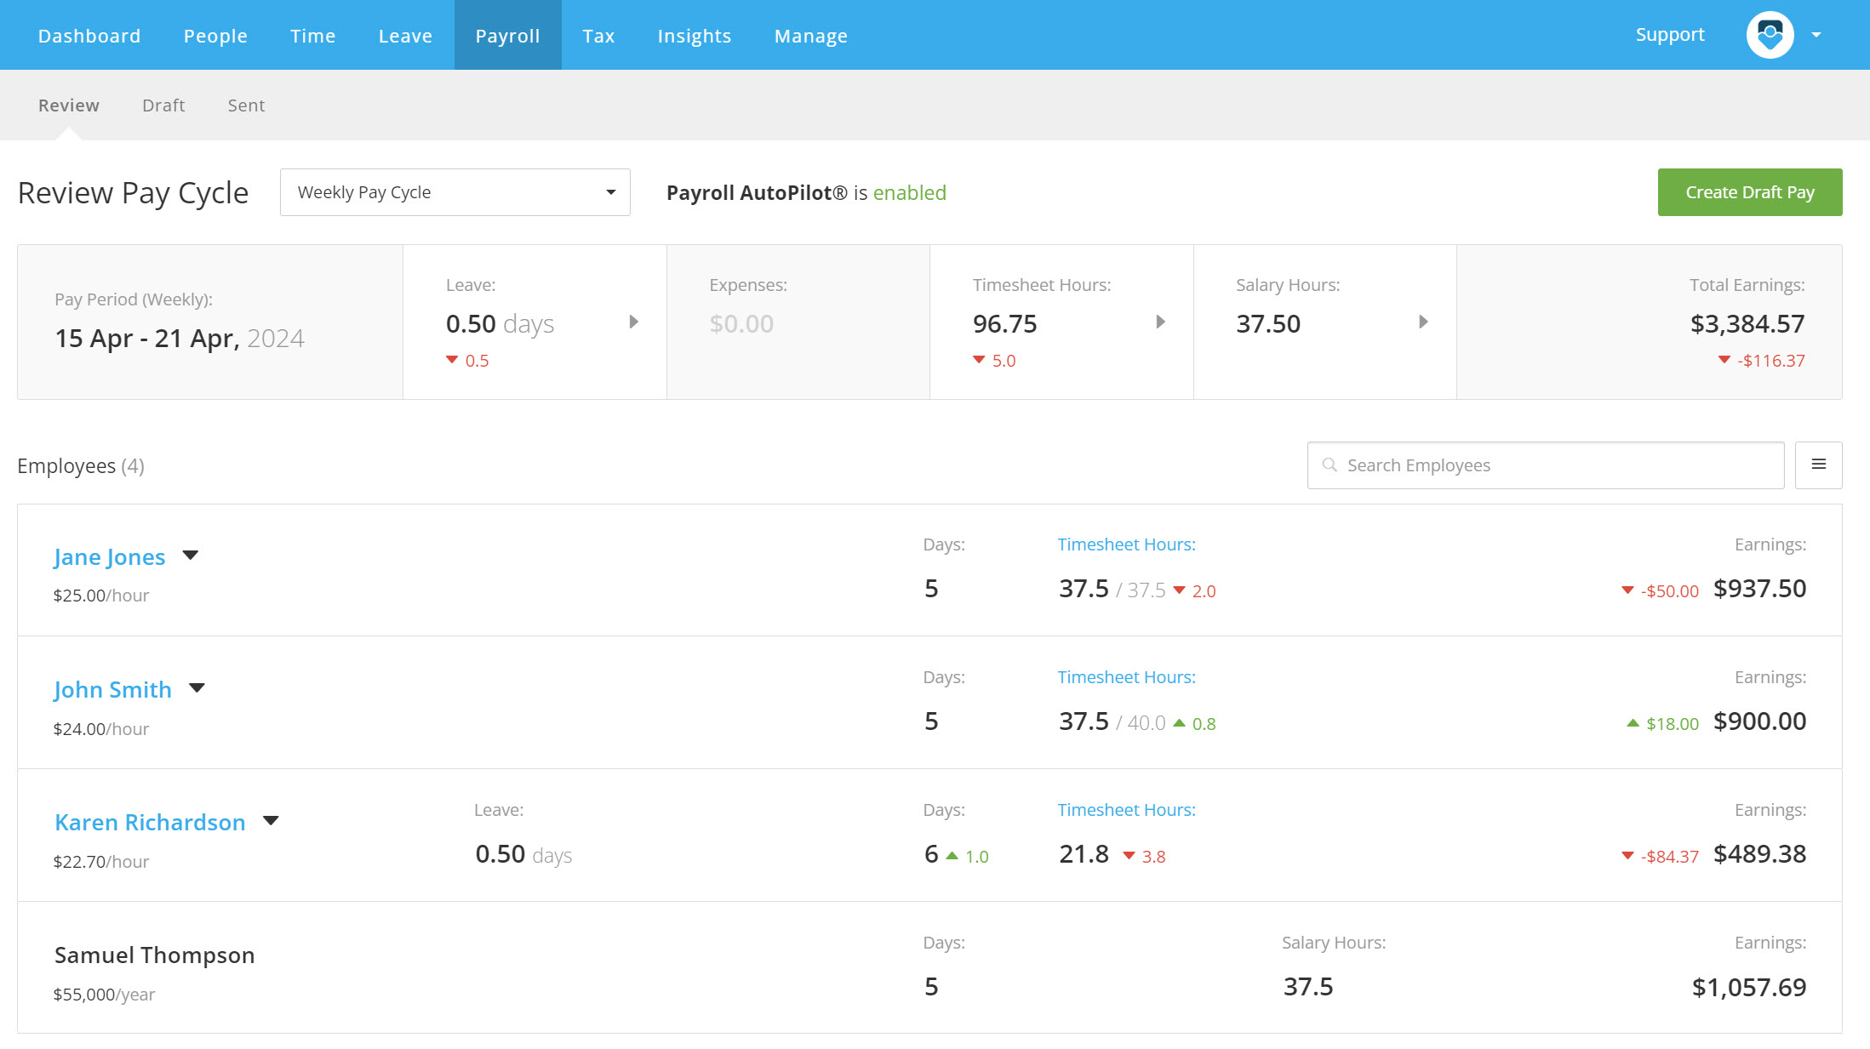Click Karen Richardson's 0.50 days leave
This screenshot has width=1870, height=1049.
point(523,855)
